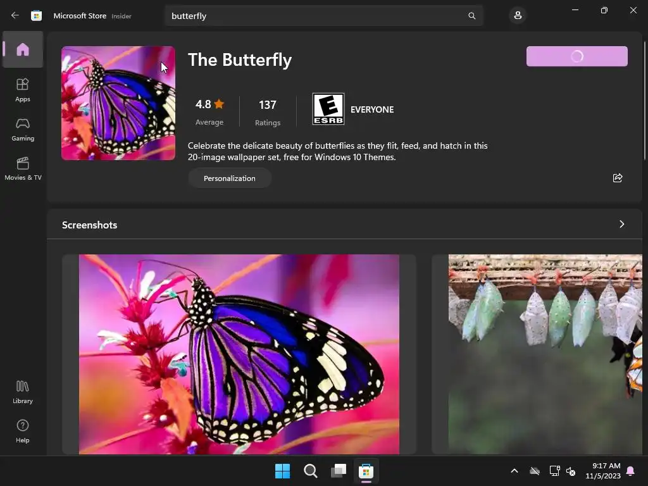Open Task View on the taskbar

[x=339, y=471]
